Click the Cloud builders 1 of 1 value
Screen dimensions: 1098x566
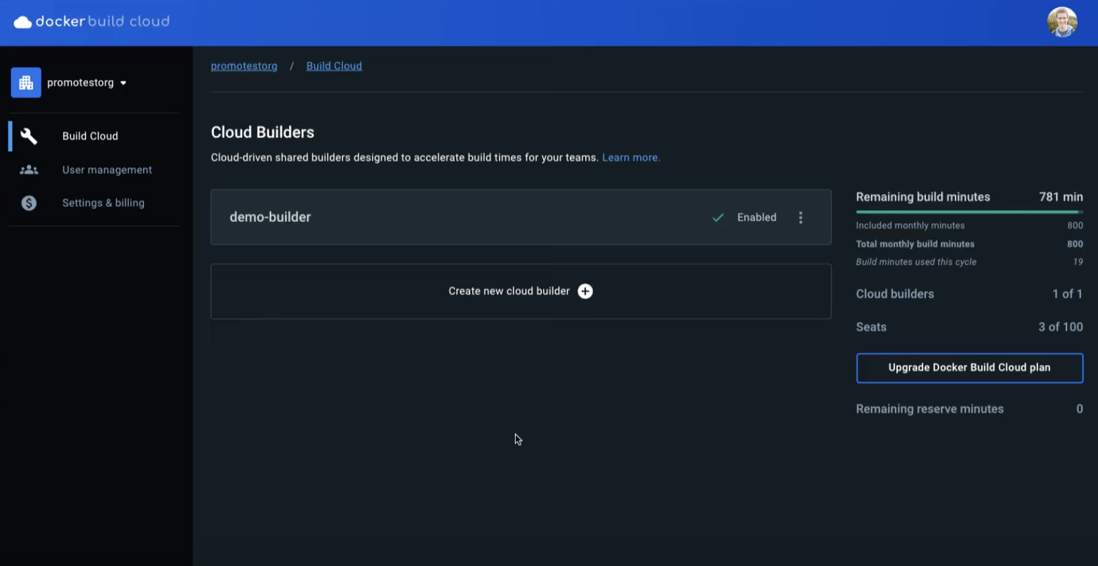(x=1067, y=294)
